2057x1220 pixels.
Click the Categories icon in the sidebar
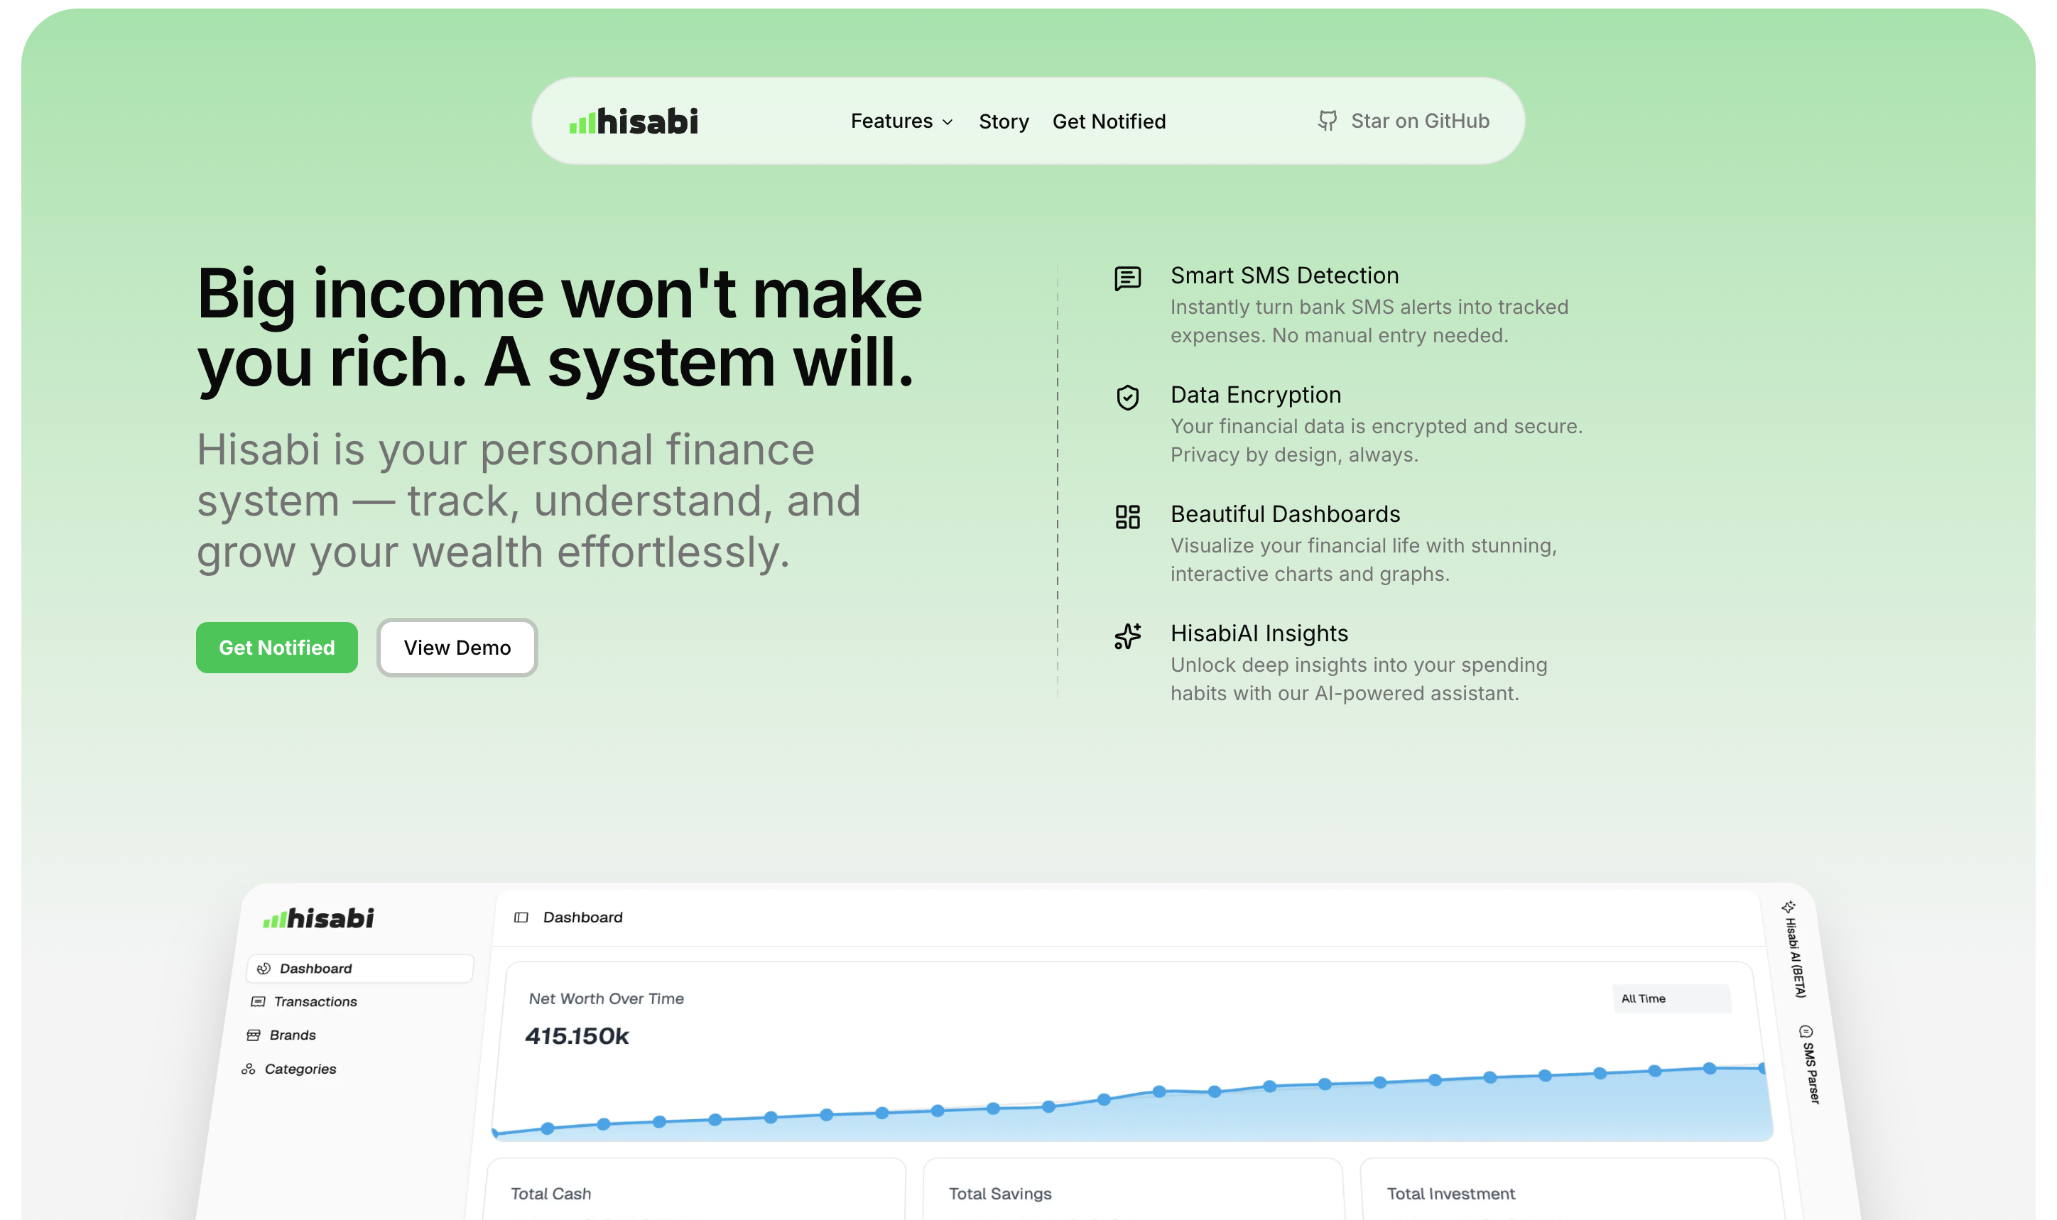click(x=249, y=1069)
